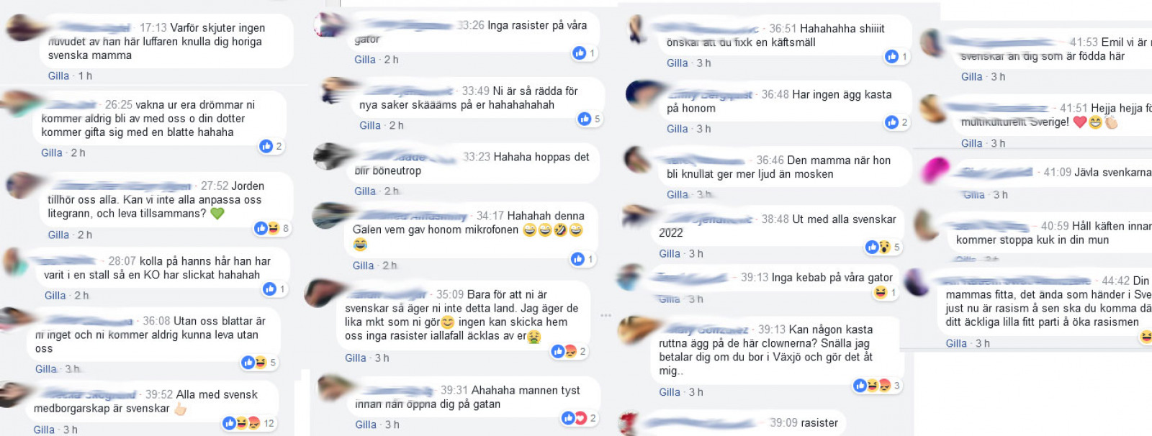Click the like icon on the 33:26 comment

point(579,53)
